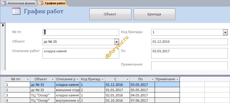Click the large form logo beside the title

tap(16, 11)
